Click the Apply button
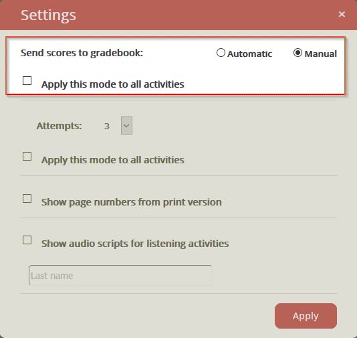 point(306,316)
